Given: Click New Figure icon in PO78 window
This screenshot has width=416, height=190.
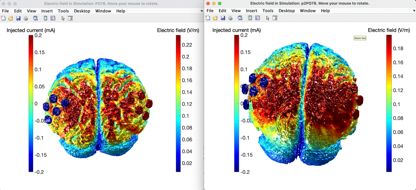Looking at the screenshot, I should 3,18.
